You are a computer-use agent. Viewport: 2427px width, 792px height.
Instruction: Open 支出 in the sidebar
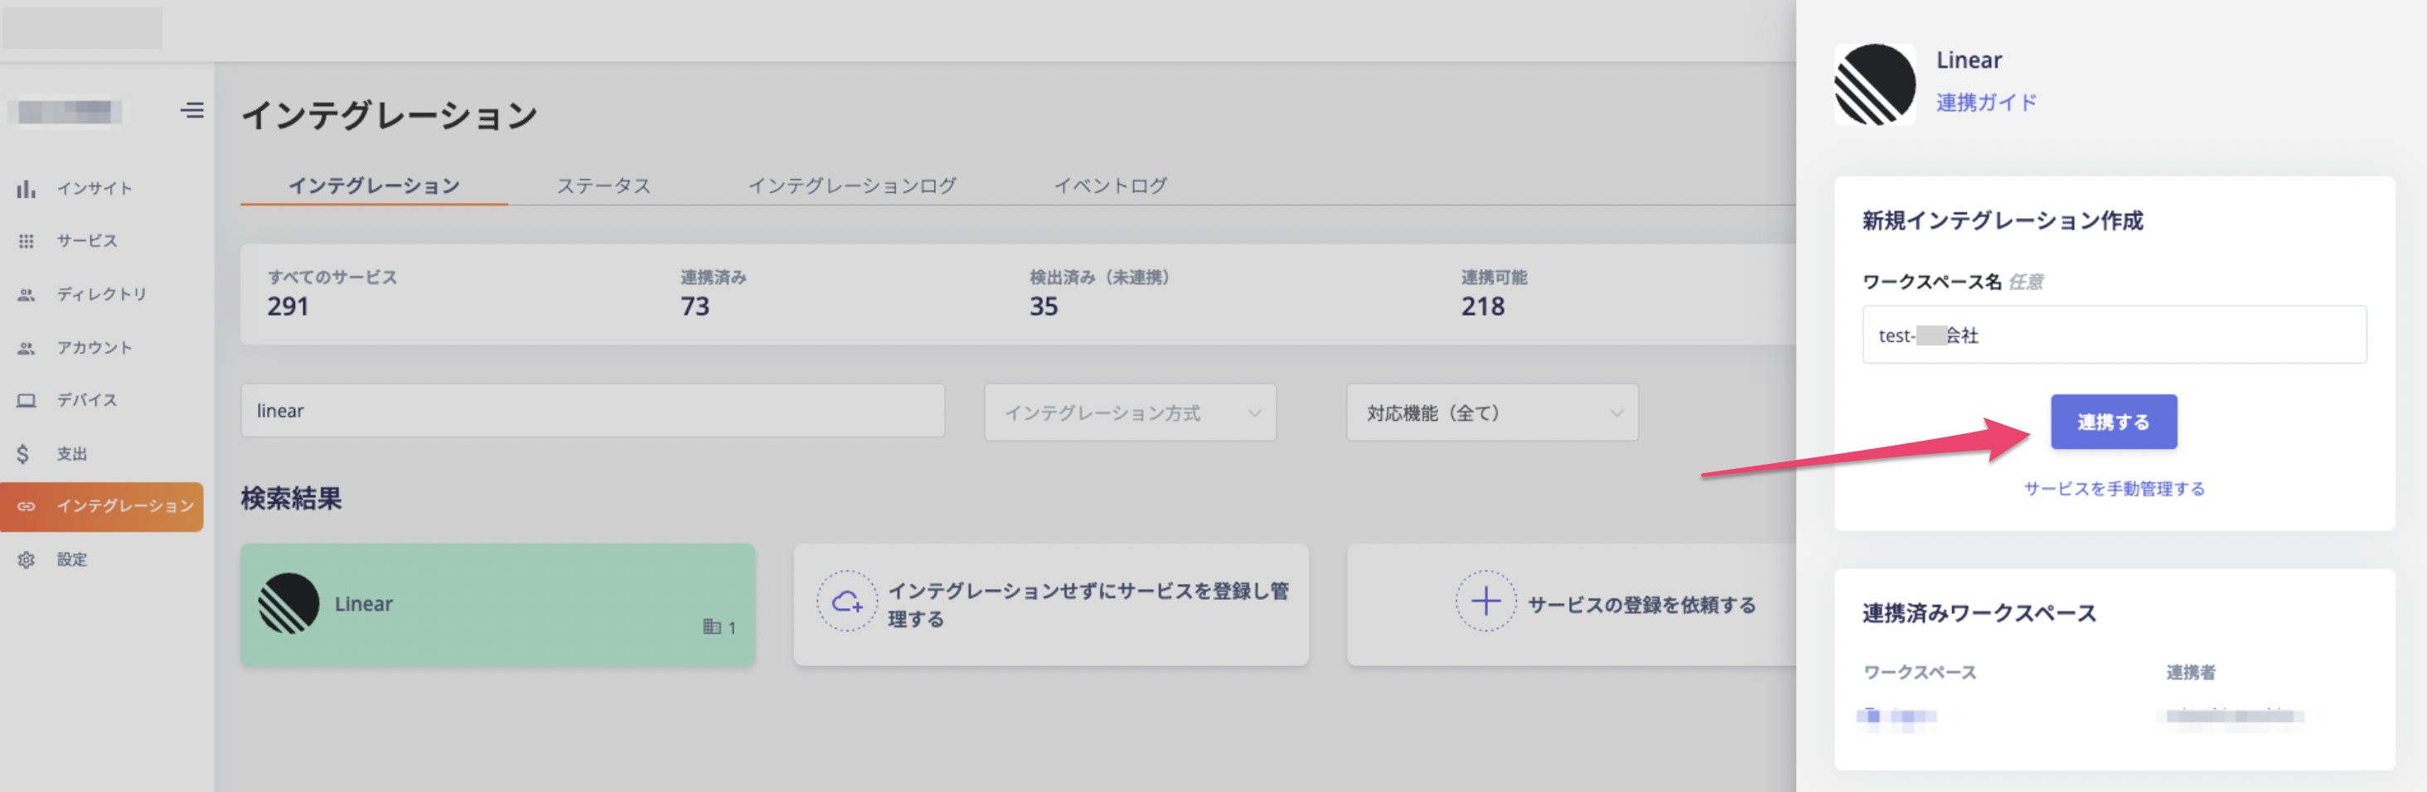(x=71, y=454)
